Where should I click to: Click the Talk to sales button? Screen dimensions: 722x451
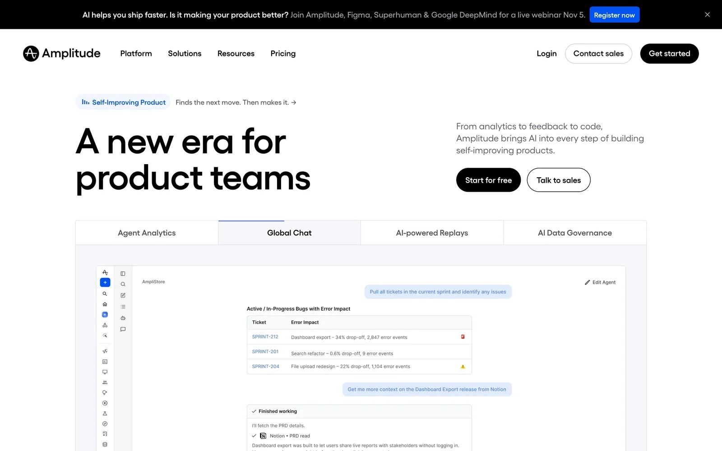coord(559,180)
